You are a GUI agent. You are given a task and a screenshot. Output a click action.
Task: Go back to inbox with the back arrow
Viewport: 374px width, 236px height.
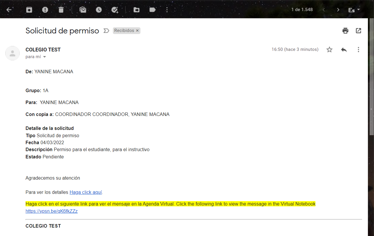pos(9,10)
